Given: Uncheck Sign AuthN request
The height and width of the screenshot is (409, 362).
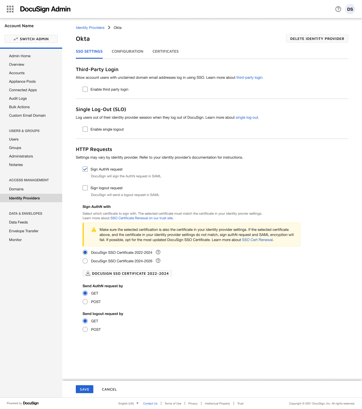Looking at the screenshot, I should click(85, 169).
